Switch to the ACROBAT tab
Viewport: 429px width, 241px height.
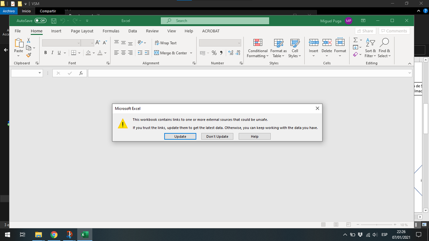pyautogui.click(x=211, y=31)
